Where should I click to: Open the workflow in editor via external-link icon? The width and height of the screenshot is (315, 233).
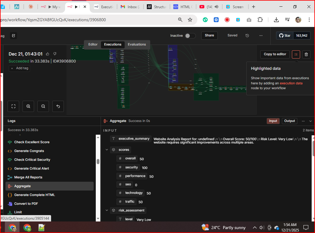coord(13,35)
